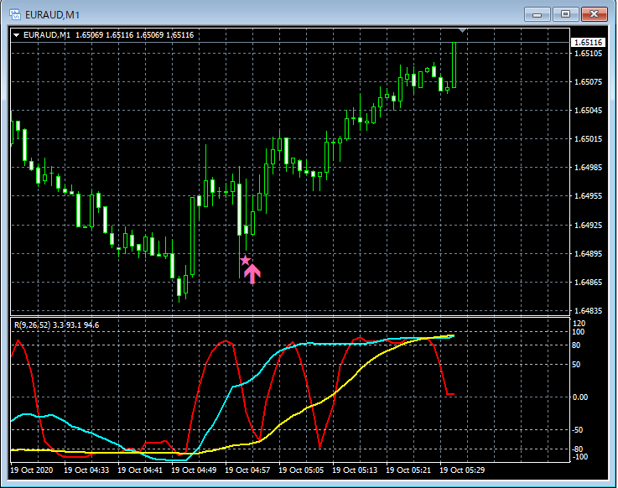Click the 19 Oct 2020 date label
This screenshot has width=618, height=488.
tap(32, 470)
